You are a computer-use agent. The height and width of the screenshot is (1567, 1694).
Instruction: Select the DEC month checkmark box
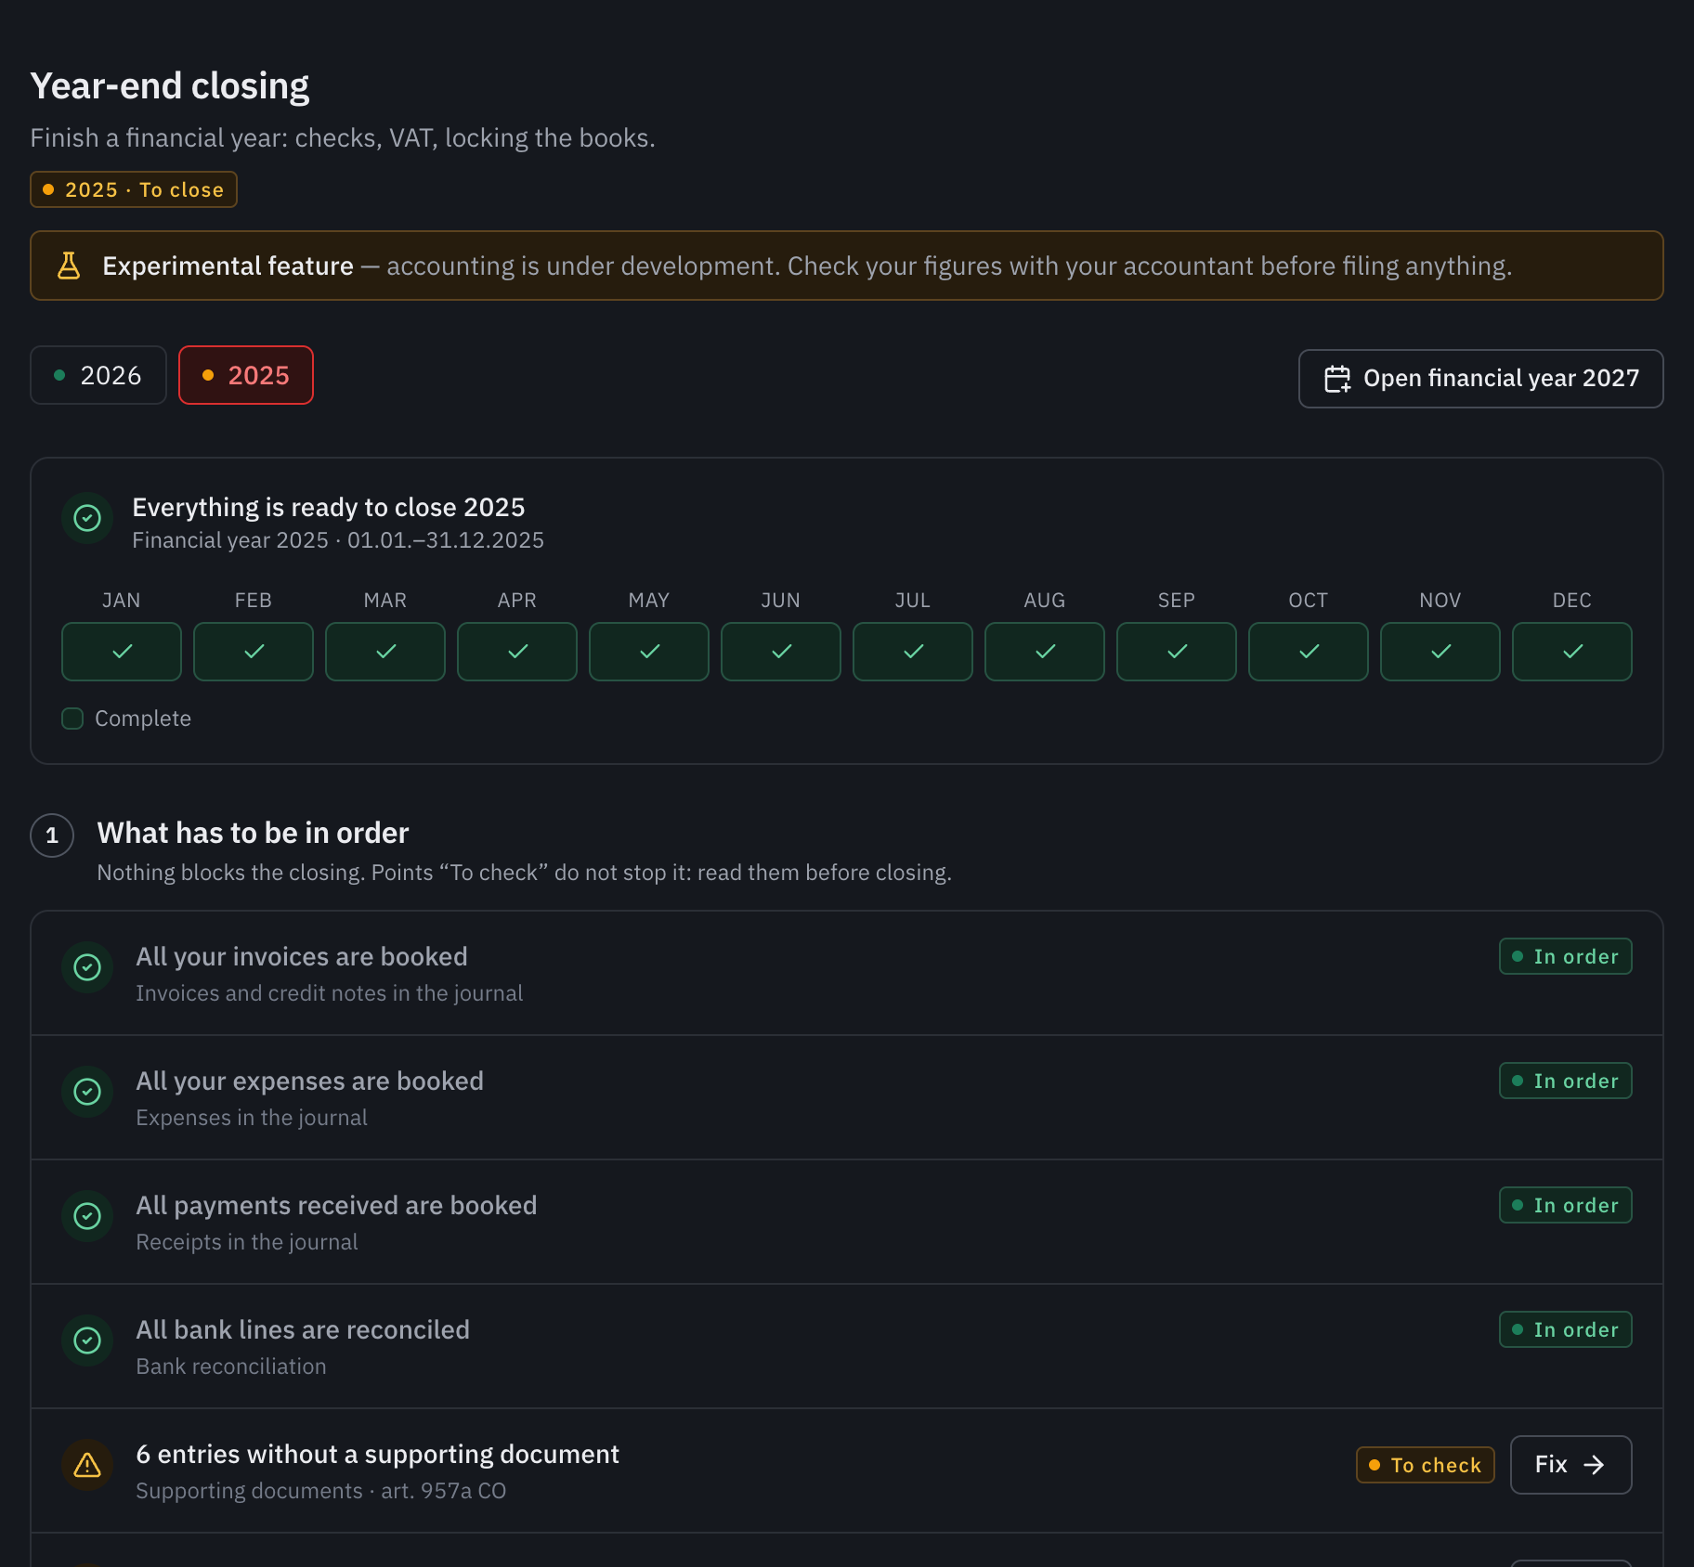(x=1572, y=652)
